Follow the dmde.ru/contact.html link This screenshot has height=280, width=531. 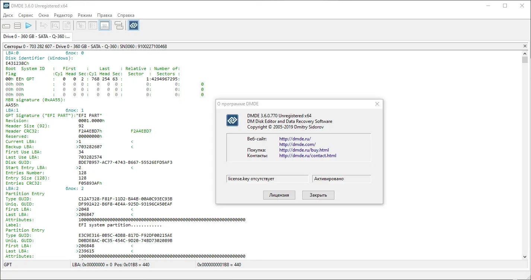308,156
